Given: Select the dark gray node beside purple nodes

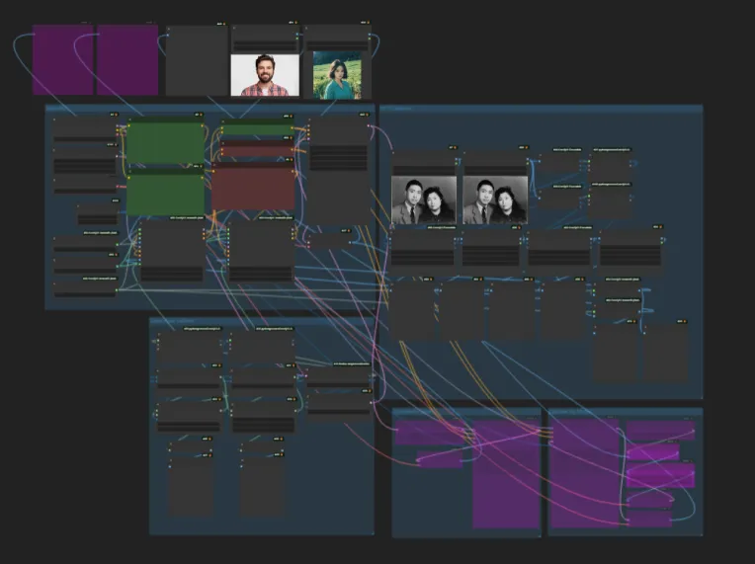Looking at the screenshot, I should click(197, 61).
